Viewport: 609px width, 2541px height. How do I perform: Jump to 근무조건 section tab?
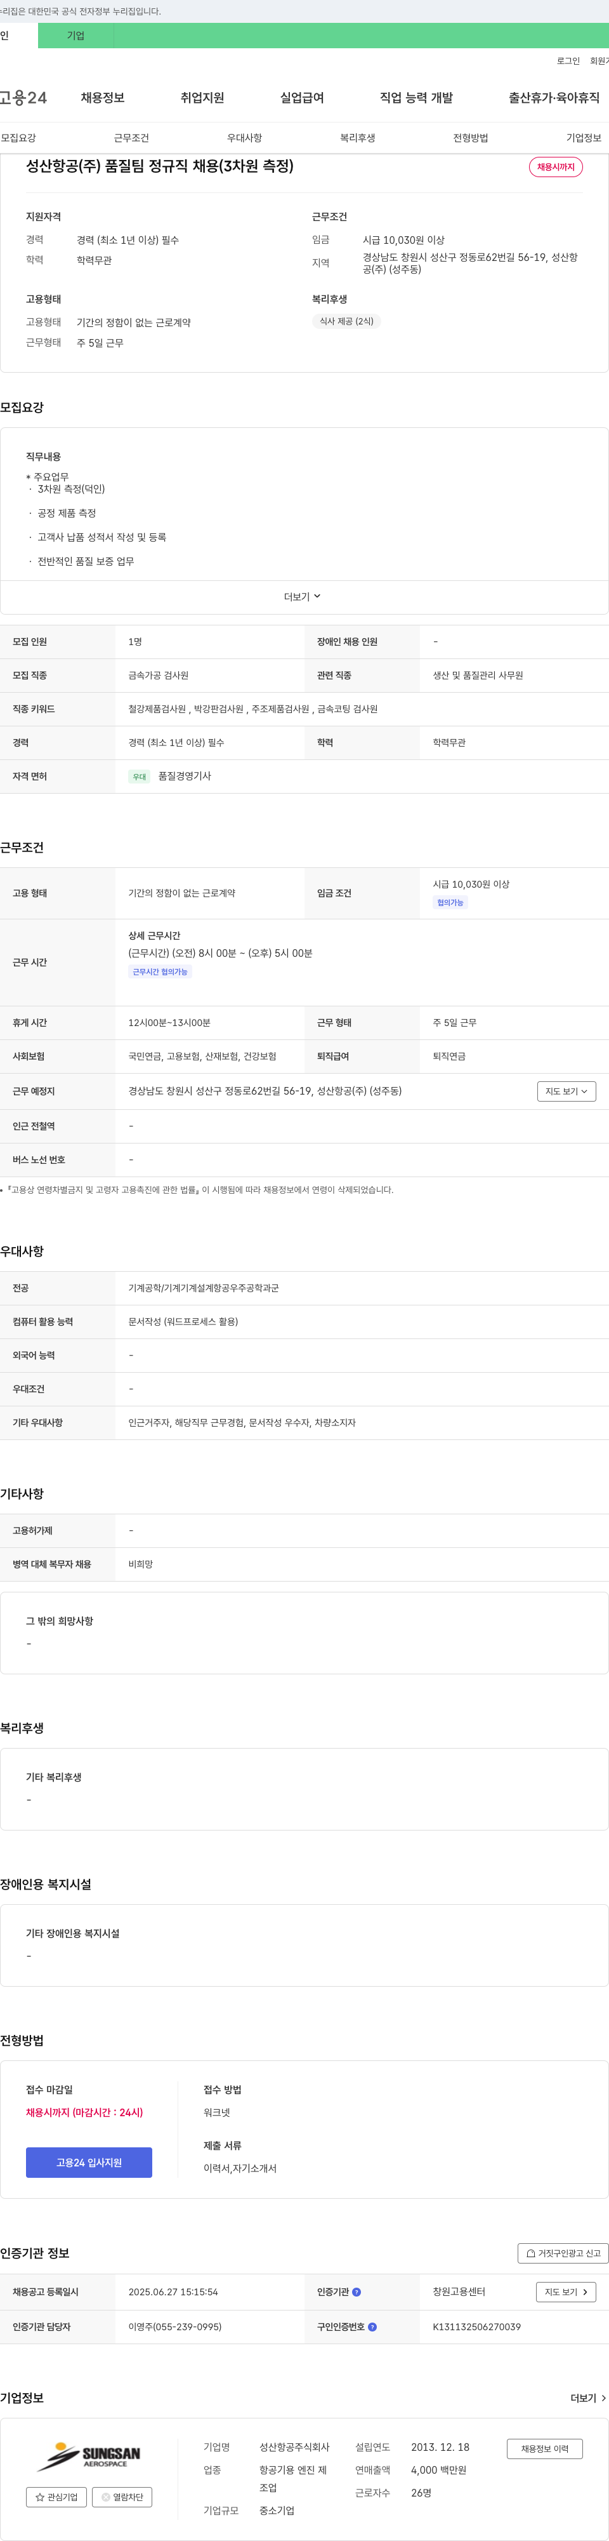tap(131, 138)
